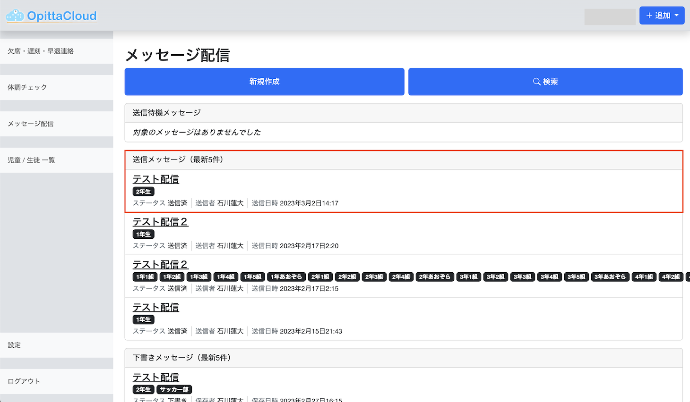Open 児童 / 生徒 一覧 in the sidebar
Screen dimensions: 690x402
pyautogui.click(x=57, y=160)
